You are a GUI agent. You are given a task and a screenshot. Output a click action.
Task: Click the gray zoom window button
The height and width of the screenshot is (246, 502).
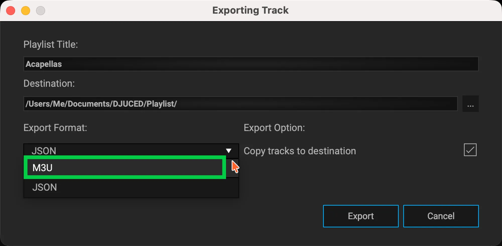pyautogui.click(x=41, y=11)
